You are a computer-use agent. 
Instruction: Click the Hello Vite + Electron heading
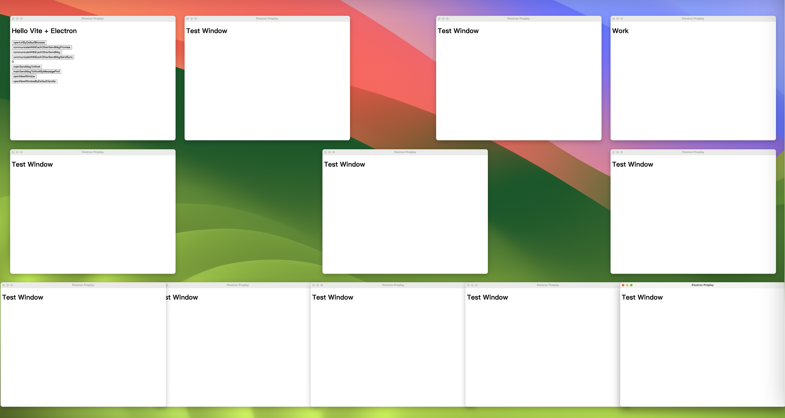[44, 31]
